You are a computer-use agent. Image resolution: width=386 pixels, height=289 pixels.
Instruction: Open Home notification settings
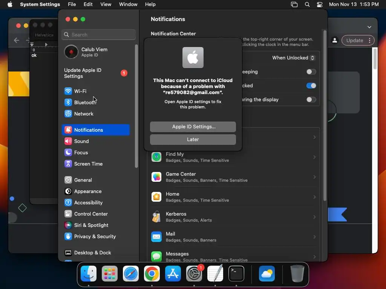click(233, 197)
